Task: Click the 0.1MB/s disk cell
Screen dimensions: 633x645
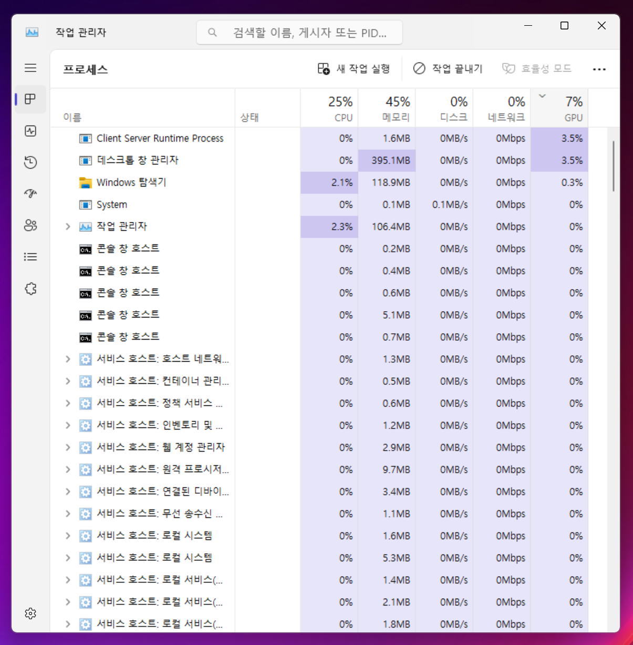Action: tap(444, 204)
